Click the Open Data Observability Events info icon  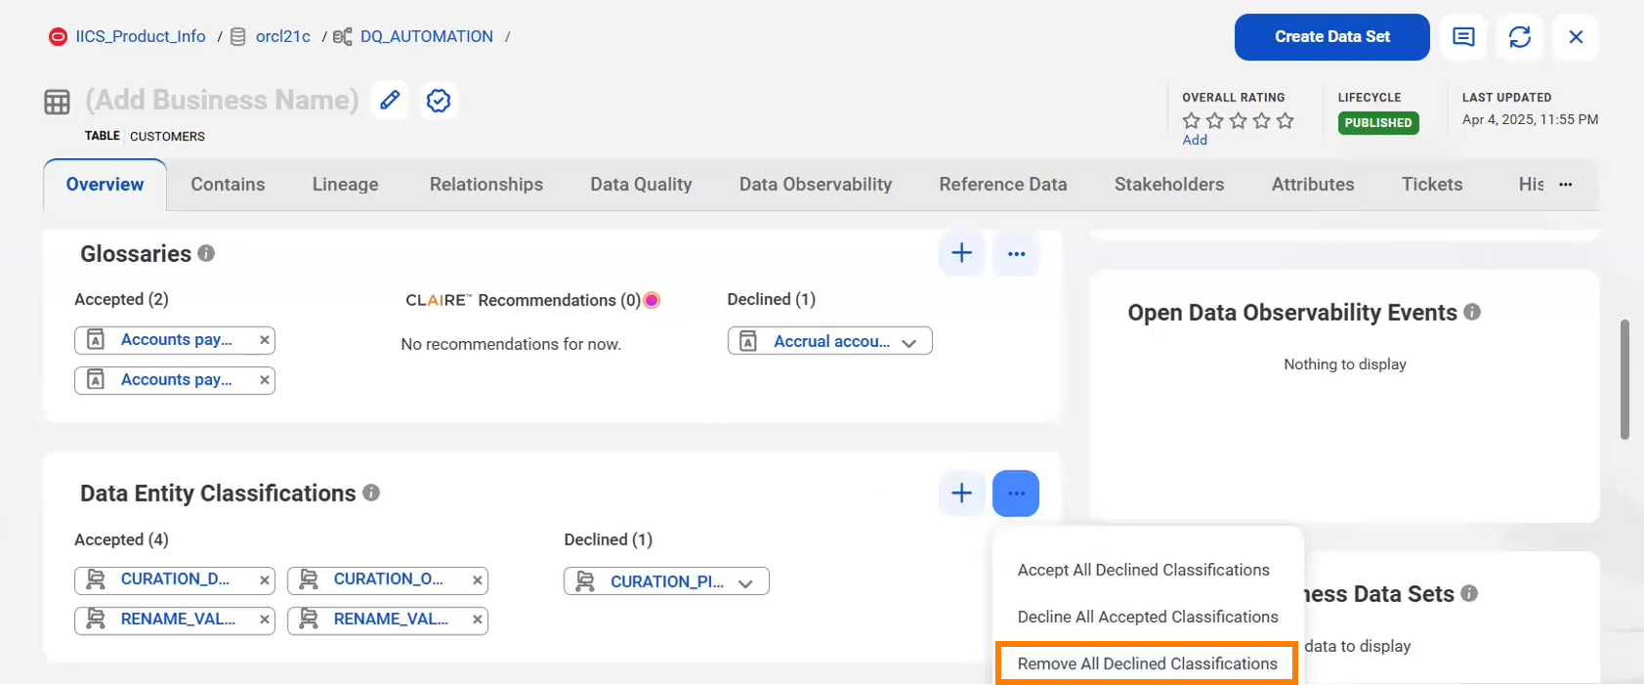tap(1472, 312)
